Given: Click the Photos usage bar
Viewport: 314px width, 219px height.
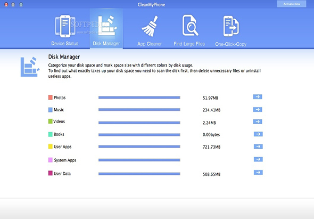Looking at the screenshot, I should click(139, 98).
